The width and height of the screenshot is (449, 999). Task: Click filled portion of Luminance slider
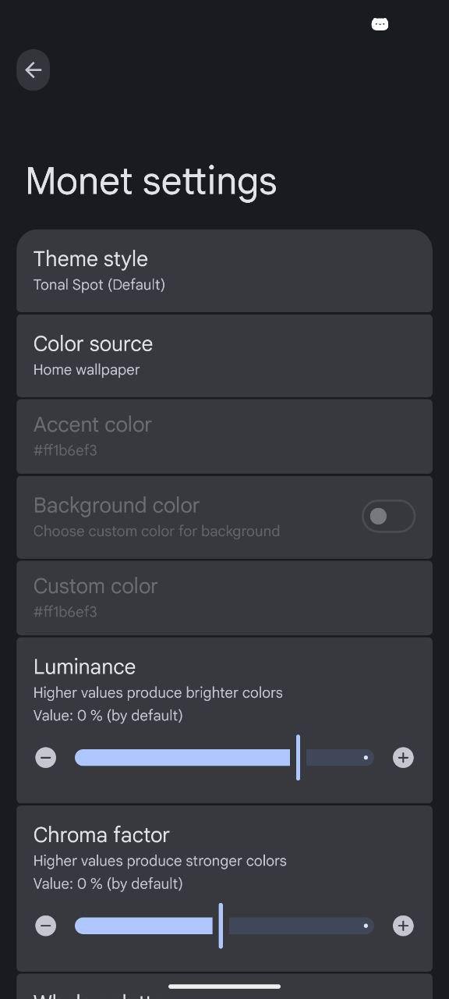pyautogui.click(x=182, y=757)
